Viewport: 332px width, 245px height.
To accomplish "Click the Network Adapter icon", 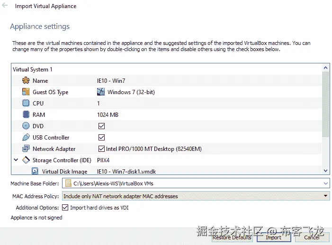I will click(x=26, y=149).
